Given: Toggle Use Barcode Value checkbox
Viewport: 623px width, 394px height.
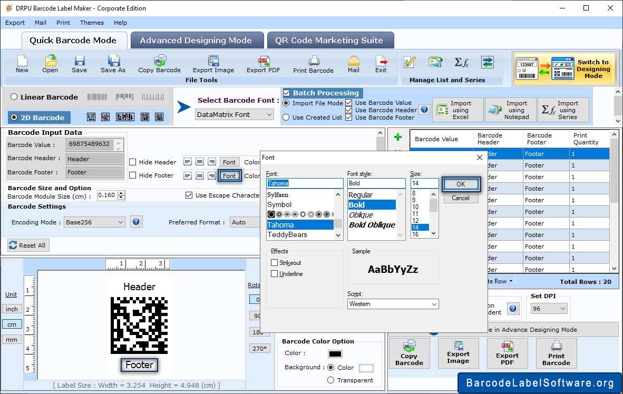Looking at the screenshot, I should (349, 103).
